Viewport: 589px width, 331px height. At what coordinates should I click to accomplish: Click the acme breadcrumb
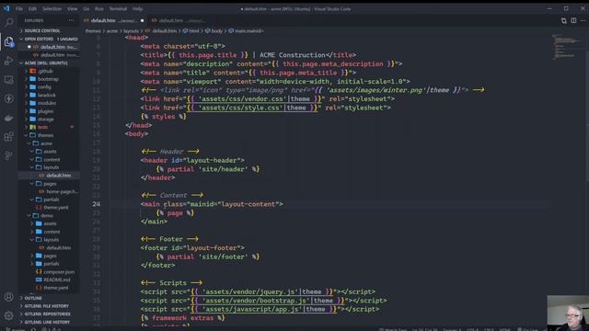click(x=112, y=30)
